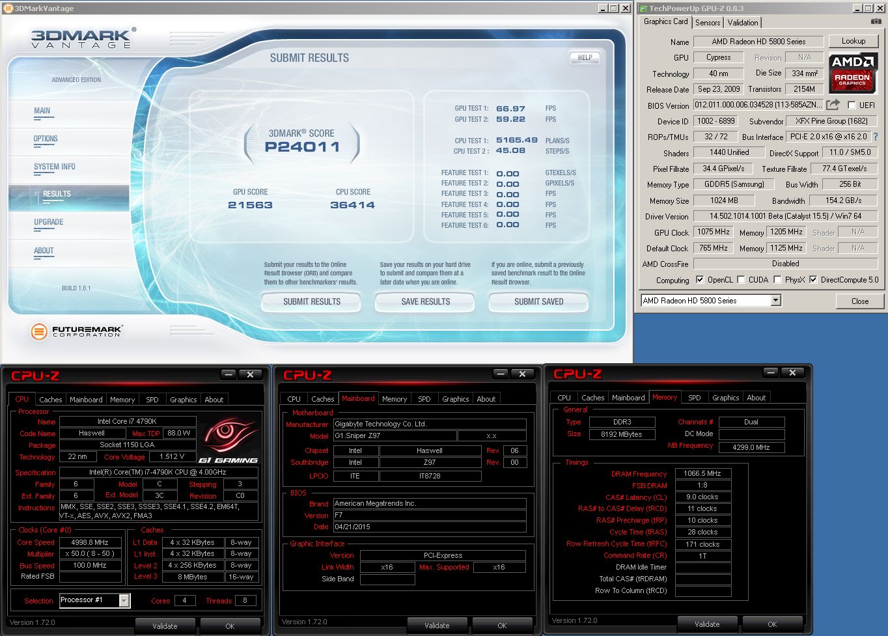Click the Futuremark Corporation logo
The width and height of the screenshot is (888, 636).
[x=76, y=331]
